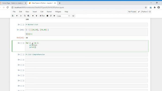Image resolution: width=162 pixels, height=91 pixels.
Task: Restore down the browser window
Action: [x=157, y=3]
